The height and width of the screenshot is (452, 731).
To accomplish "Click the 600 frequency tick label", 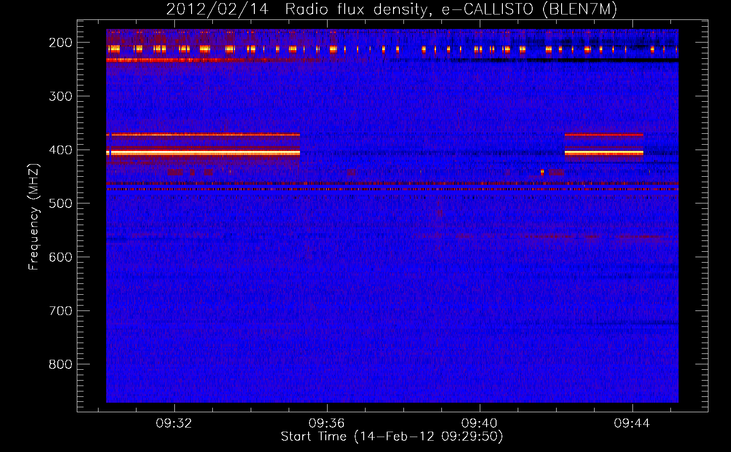I will coord(61,257).
